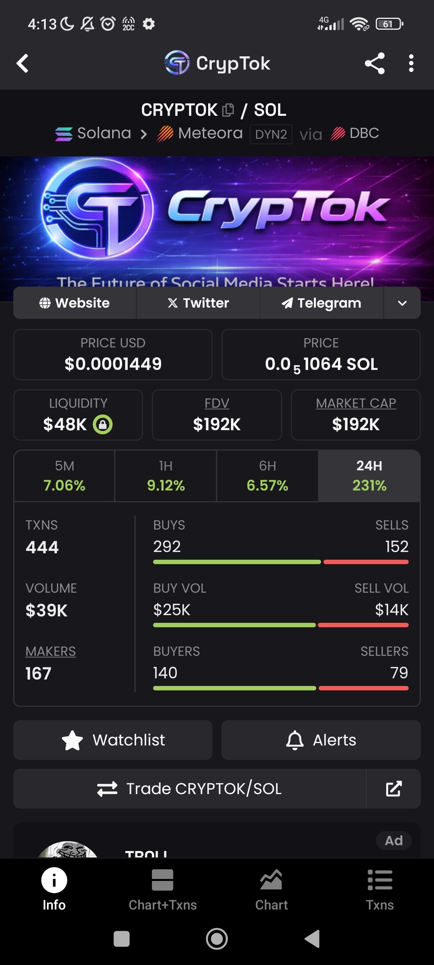Add the pair to Watchlist
434x965 pixels.
pos(113,740)
